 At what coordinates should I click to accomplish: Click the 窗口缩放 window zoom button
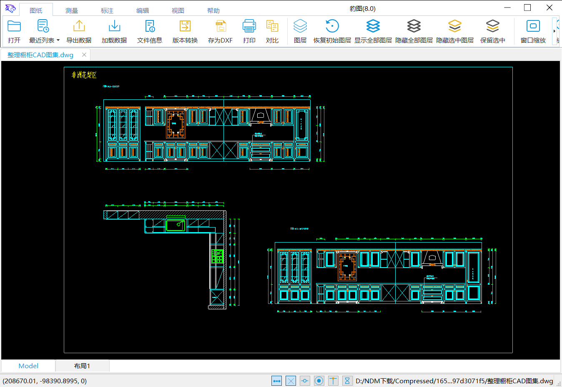tap(533, 27)
